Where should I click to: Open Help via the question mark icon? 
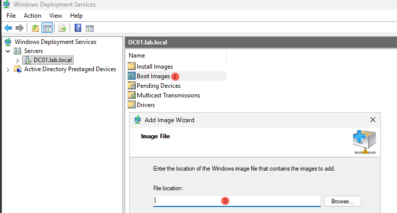(78, 28)
